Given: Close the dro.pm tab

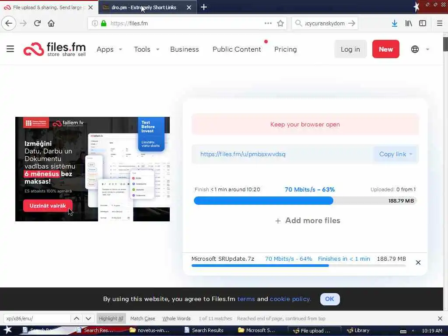Looking at the screenshot, I should pos(189,7).
